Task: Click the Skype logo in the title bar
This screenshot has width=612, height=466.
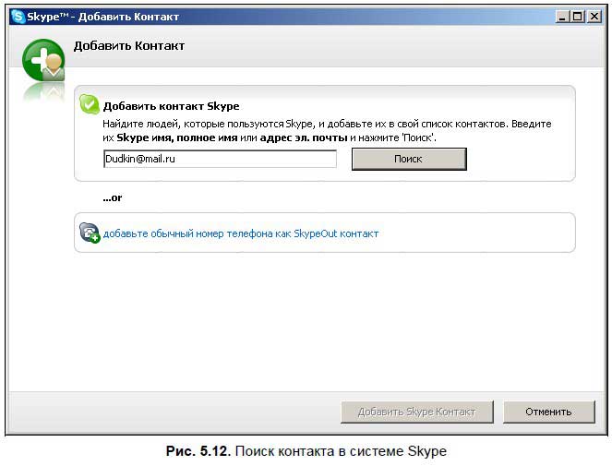Action: coord(18,17)
